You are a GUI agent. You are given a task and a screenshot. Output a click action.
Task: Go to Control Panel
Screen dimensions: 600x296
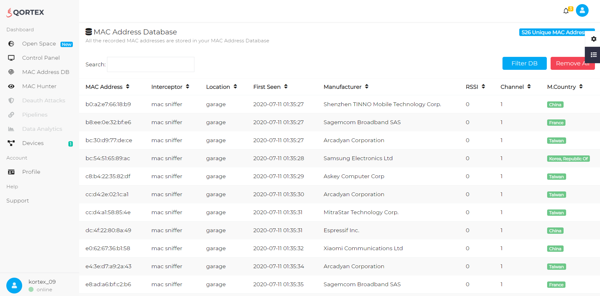point(41,58)
